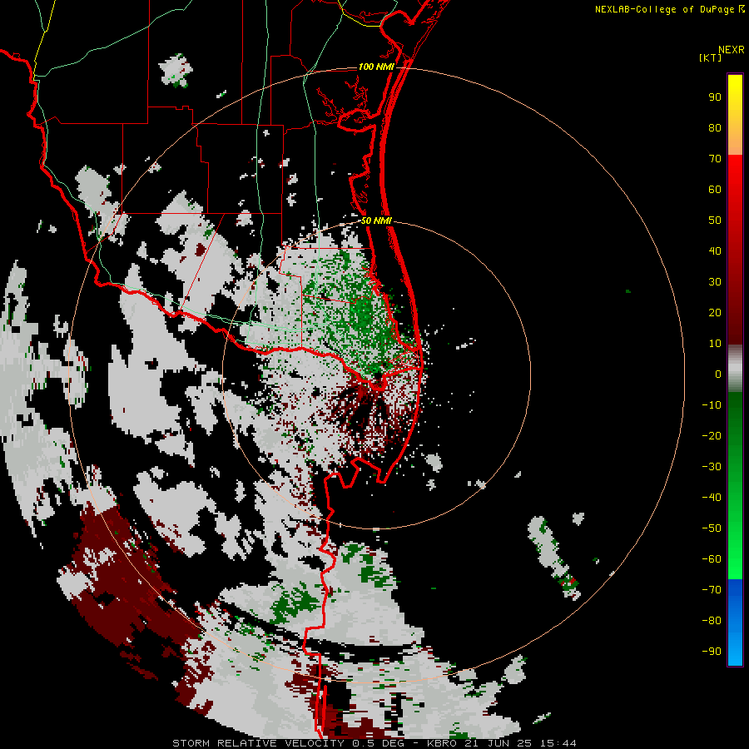Click the 20 value on the velocity scale
The width and height of the screenshot is (749, 749).
[x=715, y=312]
